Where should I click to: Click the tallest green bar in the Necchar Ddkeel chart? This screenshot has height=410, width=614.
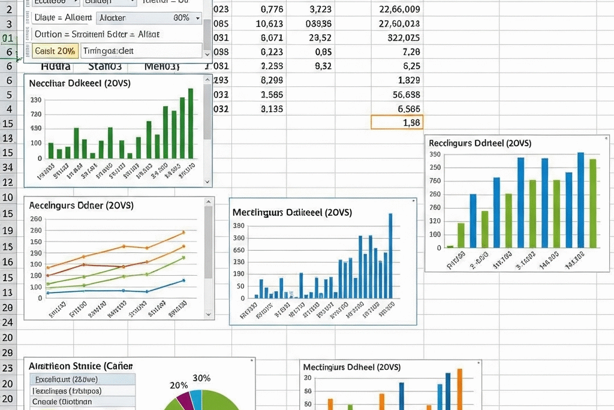(x=191, y=123)
